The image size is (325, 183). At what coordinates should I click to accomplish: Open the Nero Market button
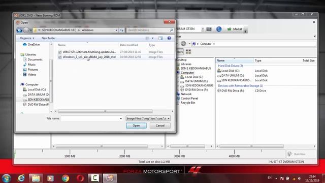click(x=235, y=29)
